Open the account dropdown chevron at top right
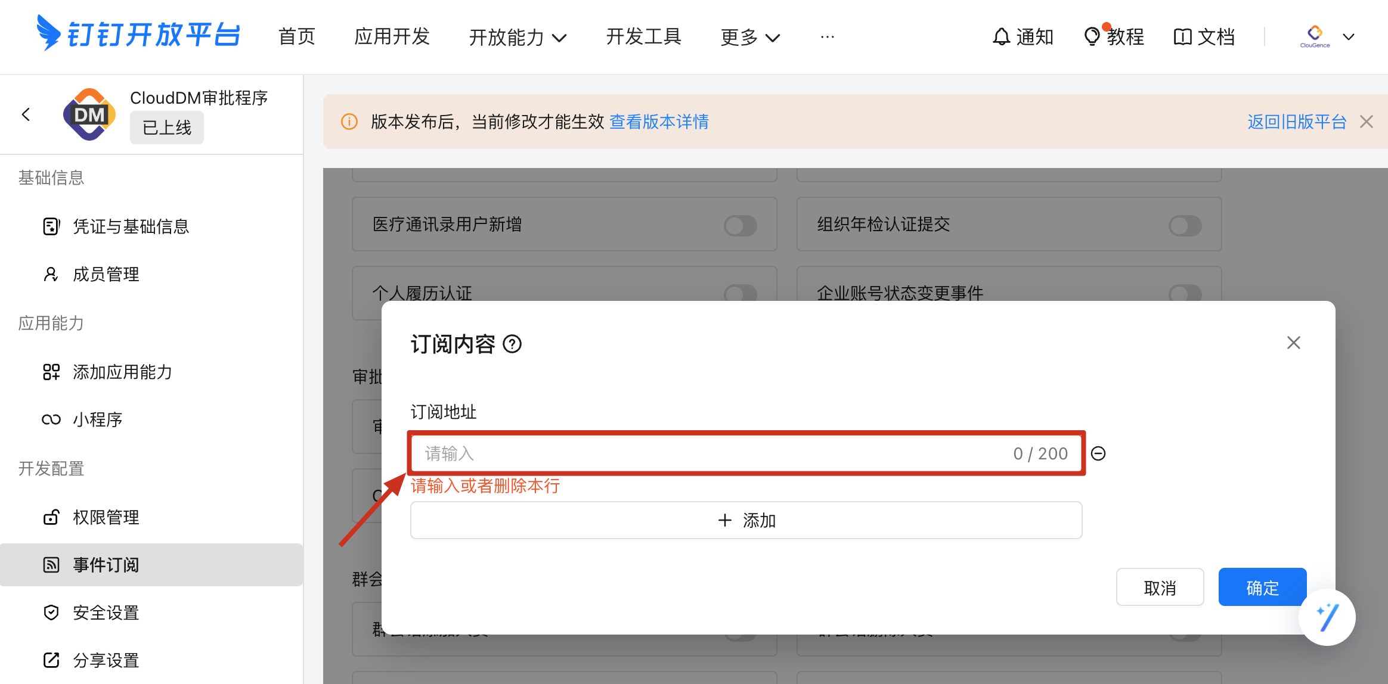Image resolution: width=1388 pixels, height=684 pixels. click(1348, 37)
